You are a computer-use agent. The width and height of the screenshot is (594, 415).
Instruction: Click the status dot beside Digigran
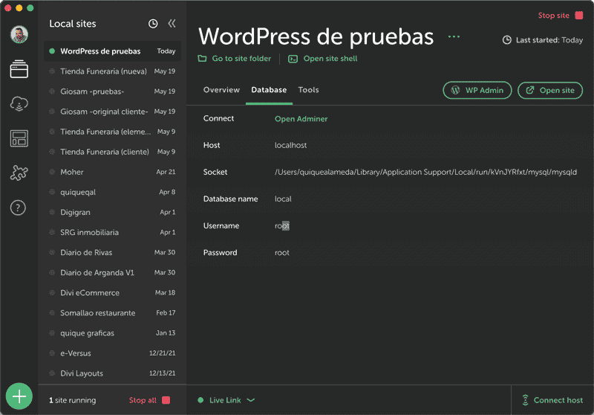tap(52, 212)
